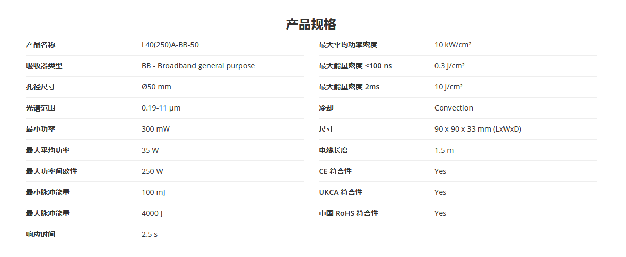Click the 300 mW minimum power value
The width and height of the screenshot is (626, 257).
tap(155, 129)
